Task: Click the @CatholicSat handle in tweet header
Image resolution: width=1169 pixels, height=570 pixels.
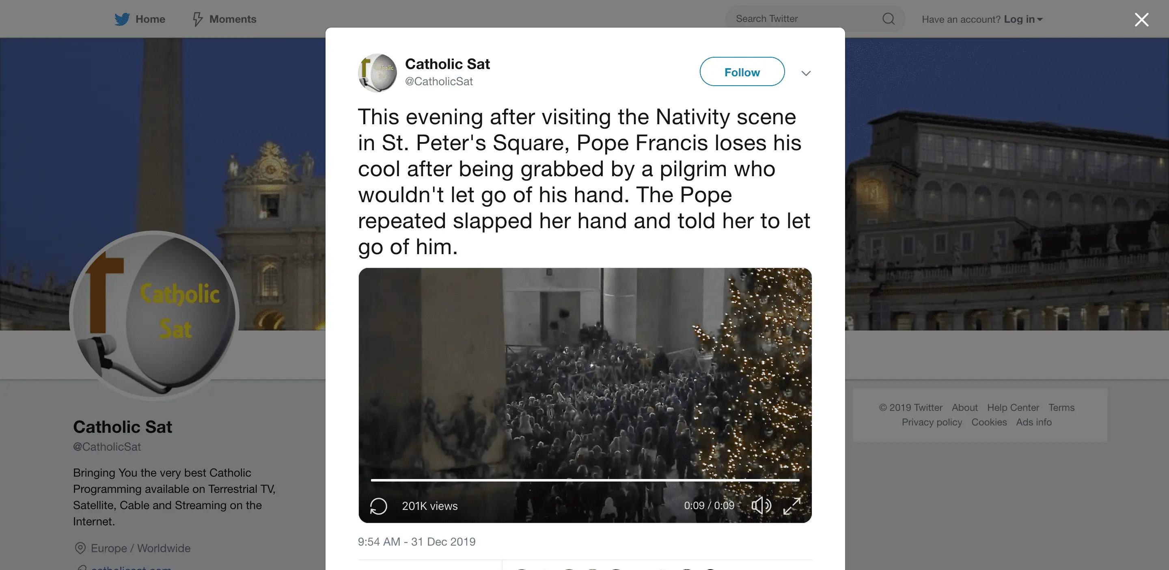Action: (438, 81)
